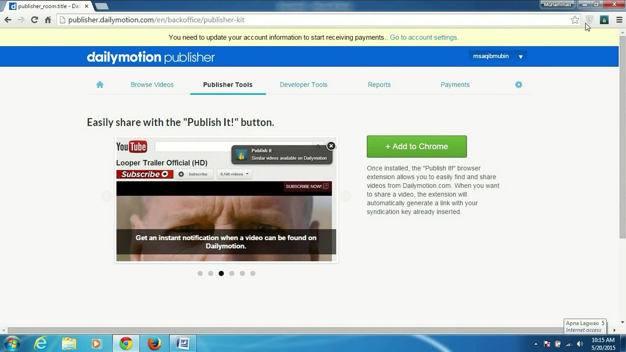Open a new browser tab

click(x=101, y=6)
